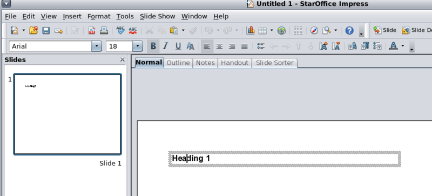Save the presentation with the floppy icon
This screenshot has height=196, width=432.
tap(46, 30)
